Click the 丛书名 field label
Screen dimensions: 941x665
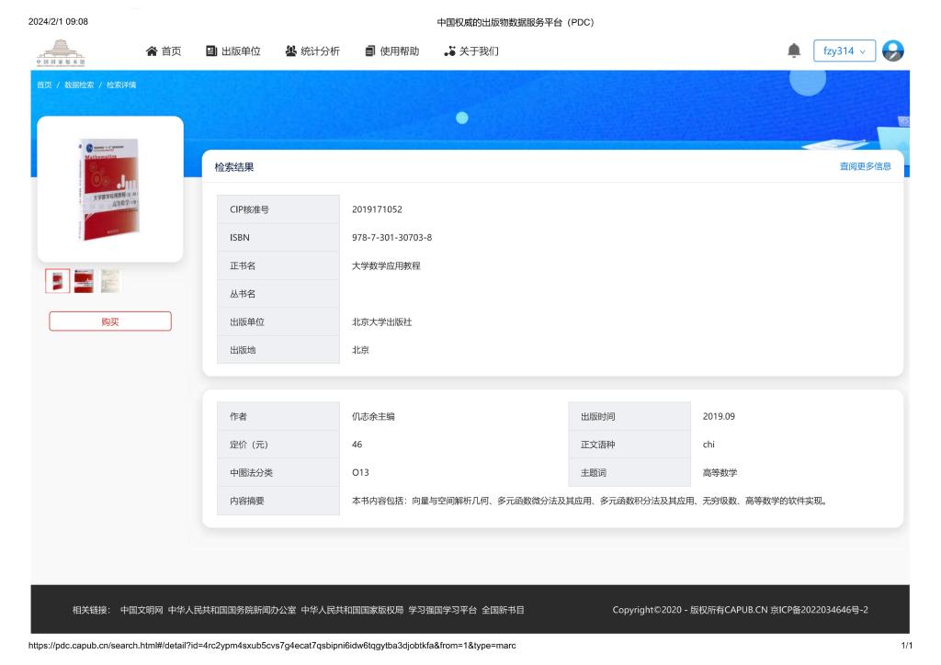coord(243,295)
